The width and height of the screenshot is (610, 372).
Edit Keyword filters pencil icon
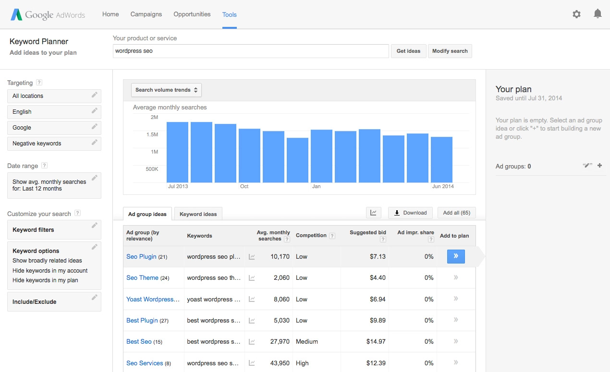95,225
